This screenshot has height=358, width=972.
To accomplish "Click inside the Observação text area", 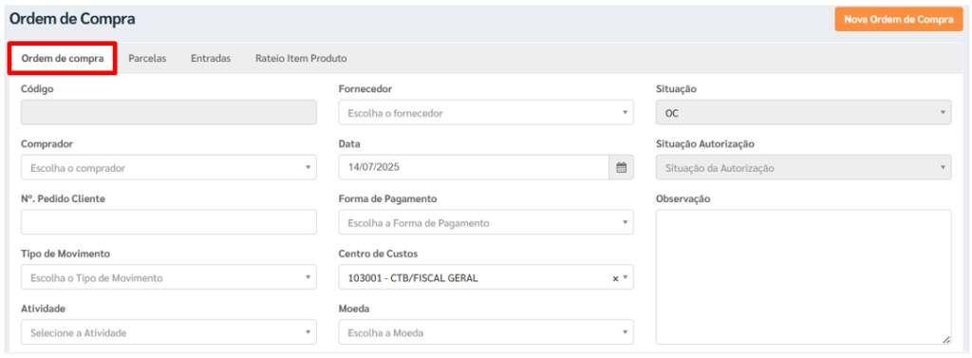I will click(803, 276).
